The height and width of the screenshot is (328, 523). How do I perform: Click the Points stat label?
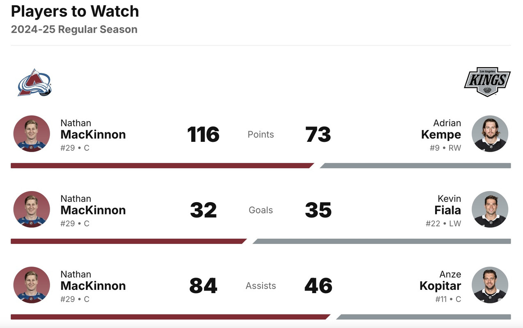pos(261,134)
